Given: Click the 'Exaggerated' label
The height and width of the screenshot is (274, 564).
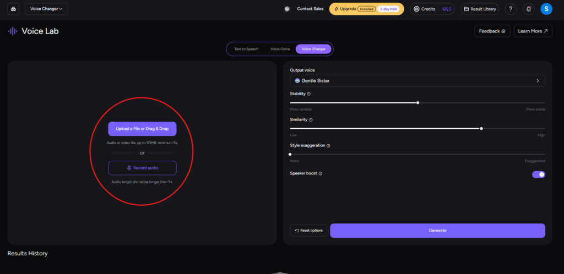Looking at the screenshot, I should pos(535,161).
